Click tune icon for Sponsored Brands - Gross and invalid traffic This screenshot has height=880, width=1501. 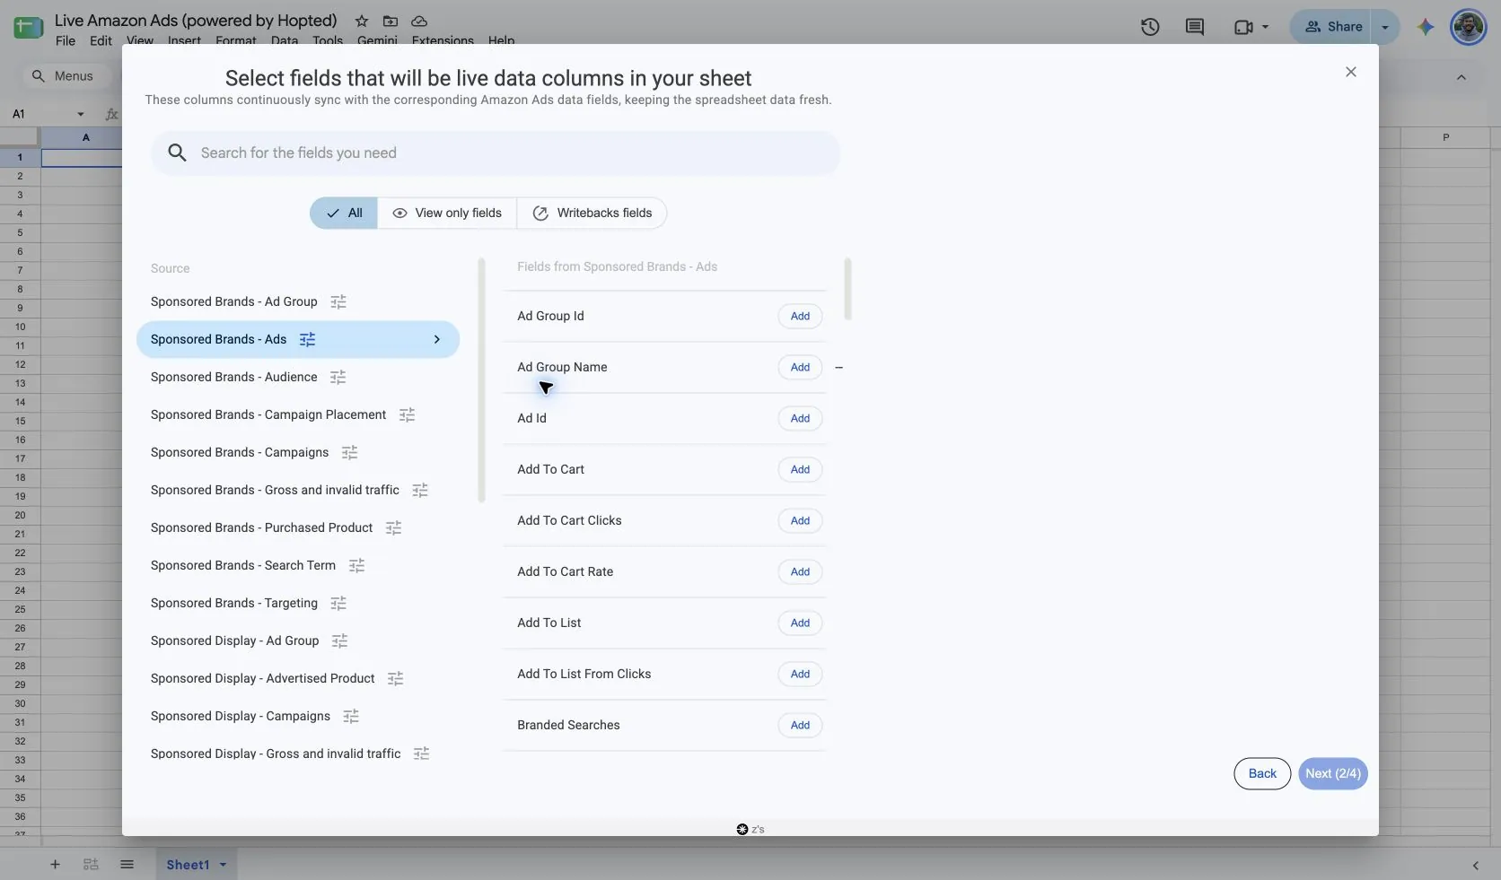pos(420,491)
